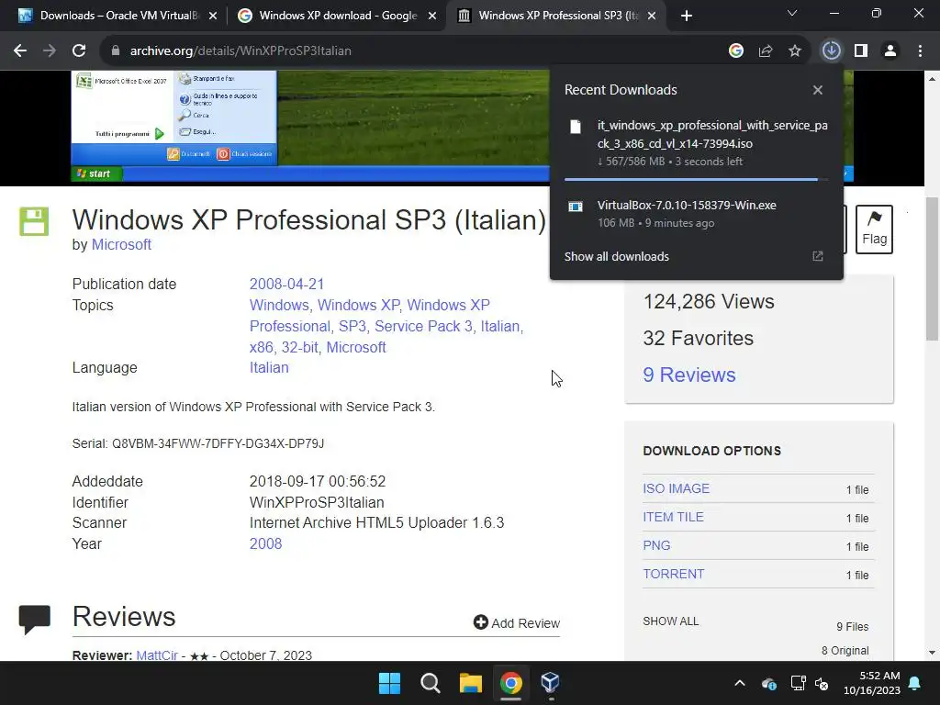Download the ISO IMAGE file
The width and height of the screenshot is (940, 705).
[677, 488]
